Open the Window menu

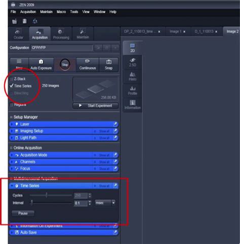tap(99, 12)
